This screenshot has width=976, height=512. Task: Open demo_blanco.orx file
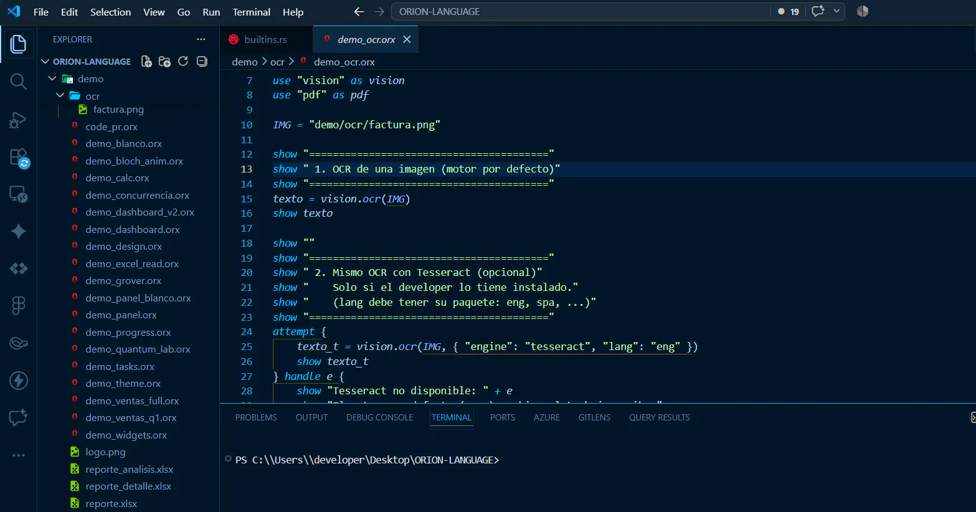[x=123, y=143]
